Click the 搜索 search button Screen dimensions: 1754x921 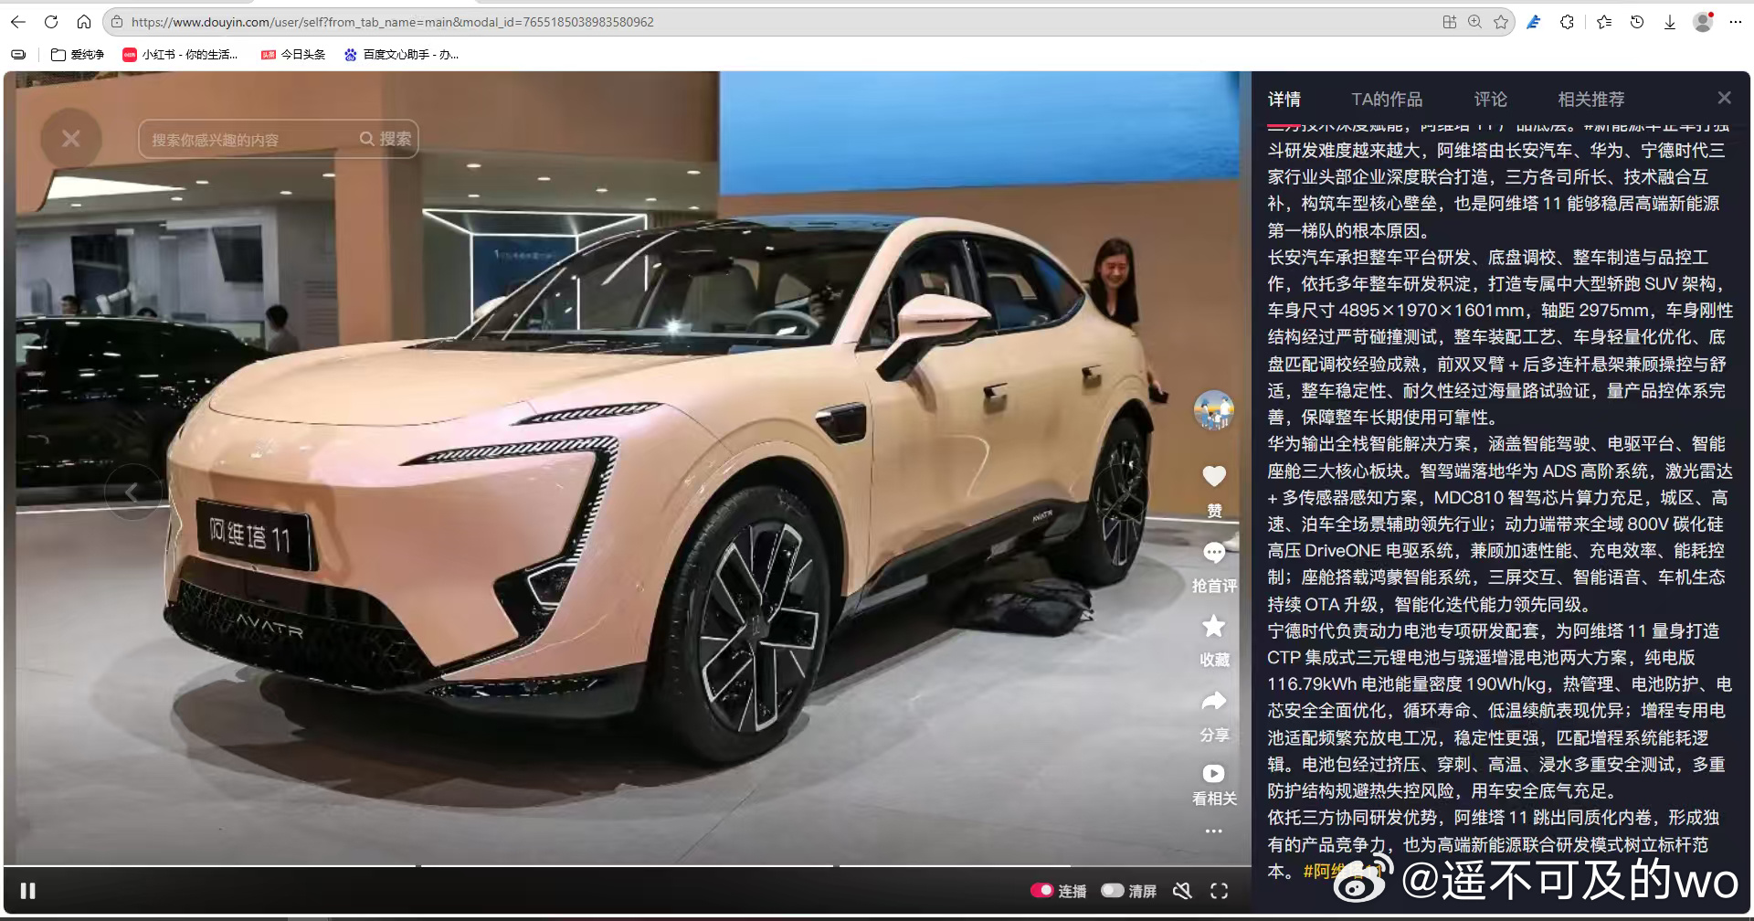click(x=386, y=139)
